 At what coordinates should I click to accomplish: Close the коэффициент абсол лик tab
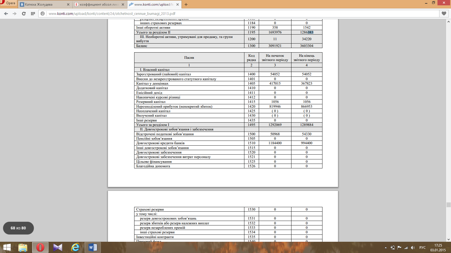click(x=123, y=4)
